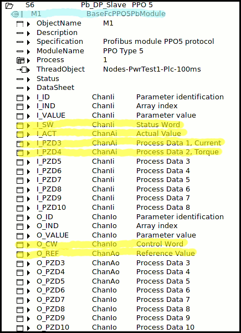241x333 pixels.
Task: Select the I_PZD4 Torque row
Action: coord(117,152)
